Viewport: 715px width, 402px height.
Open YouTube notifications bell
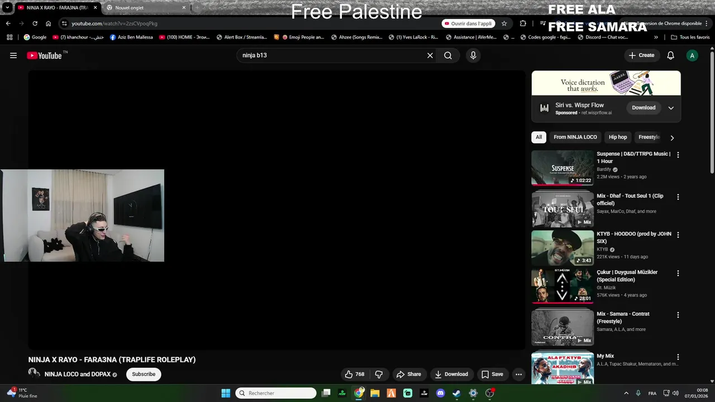pos(671,55)
